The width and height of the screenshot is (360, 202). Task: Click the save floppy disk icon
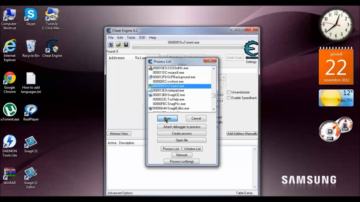pos(126,45)
